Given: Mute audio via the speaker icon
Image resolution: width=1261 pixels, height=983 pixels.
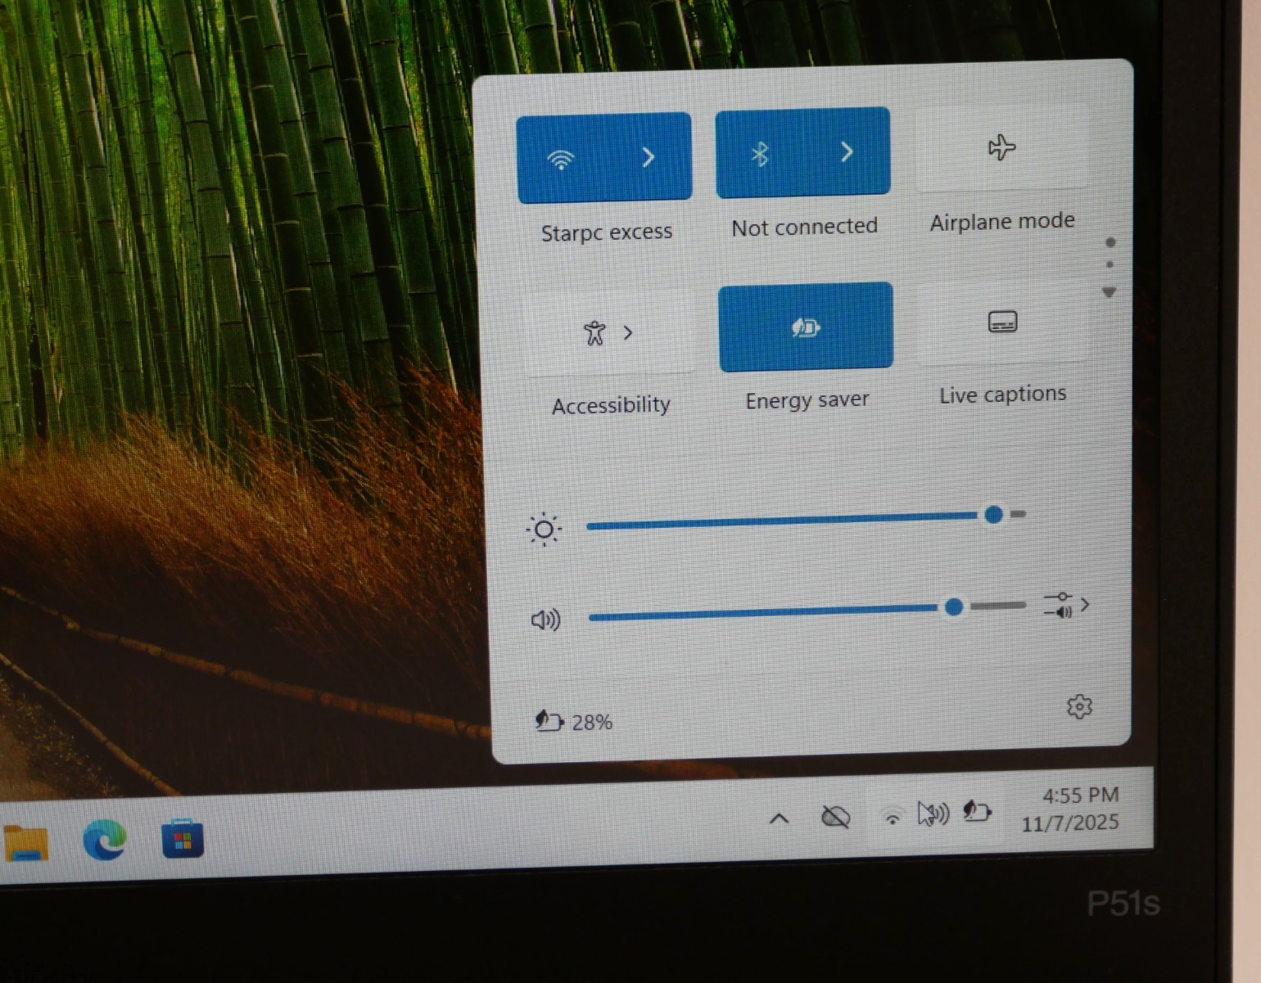Looking at the screenshot, I should pos(546,620).
